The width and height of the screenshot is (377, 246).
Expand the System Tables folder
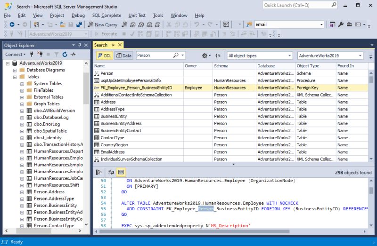(22, 84)
